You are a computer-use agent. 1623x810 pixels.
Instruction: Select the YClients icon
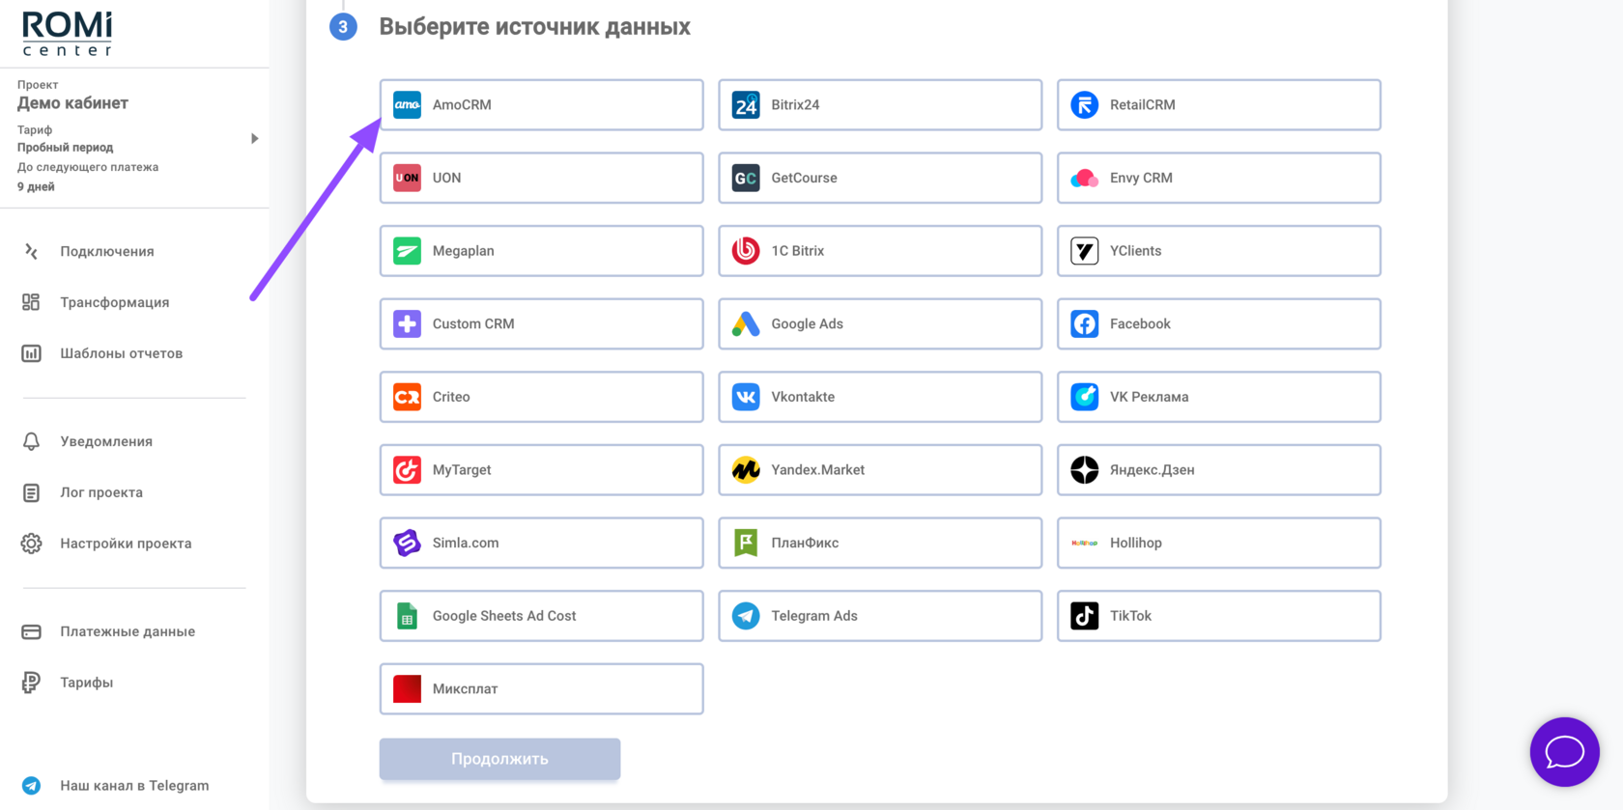pos(1084,251)
